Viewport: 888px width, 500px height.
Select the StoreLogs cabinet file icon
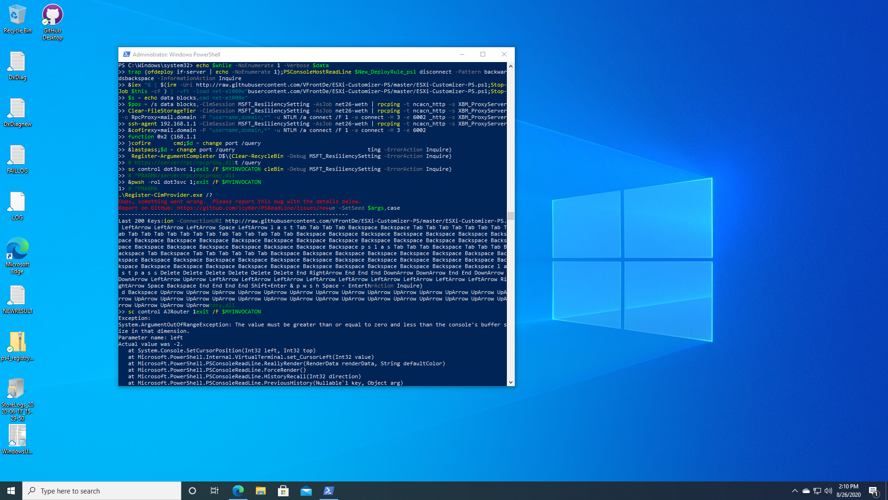pos(17,400)
